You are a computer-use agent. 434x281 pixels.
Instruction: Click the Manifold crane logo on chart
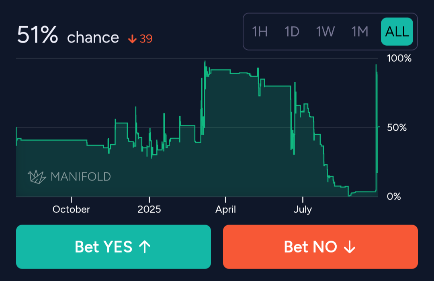(37, 176)
